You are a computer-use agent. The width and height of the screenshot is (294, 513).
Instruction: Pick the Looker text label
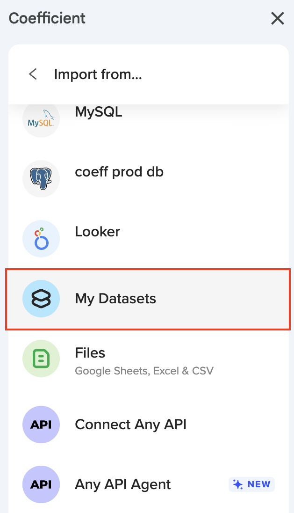point(97,232)
